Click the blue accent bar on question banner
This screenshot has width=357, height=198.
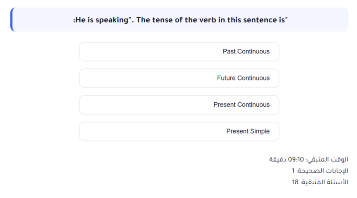point(12,20)
